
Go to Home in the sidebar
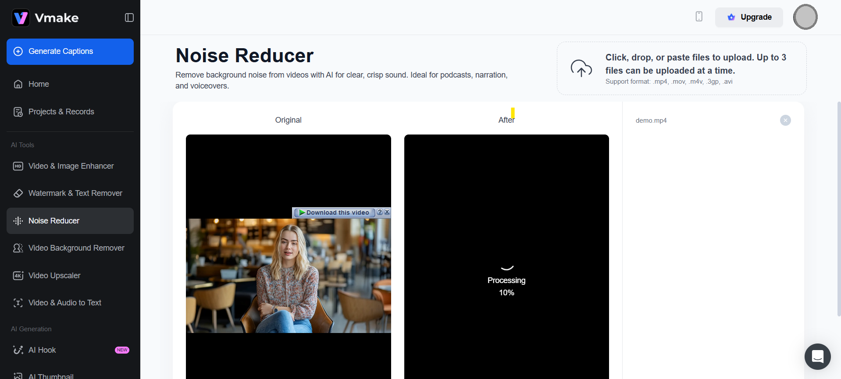pyautogui.click(x=39, y=84)
